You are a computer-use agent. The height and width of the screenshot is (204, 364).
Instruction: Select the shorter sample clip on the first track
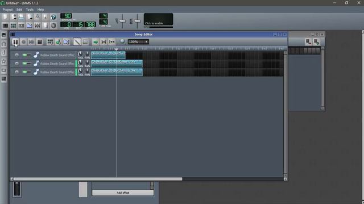108,55
